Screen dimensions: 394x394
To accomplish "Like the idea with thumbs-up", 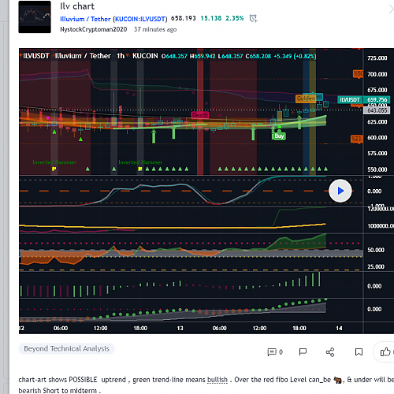I will (385, 351).
